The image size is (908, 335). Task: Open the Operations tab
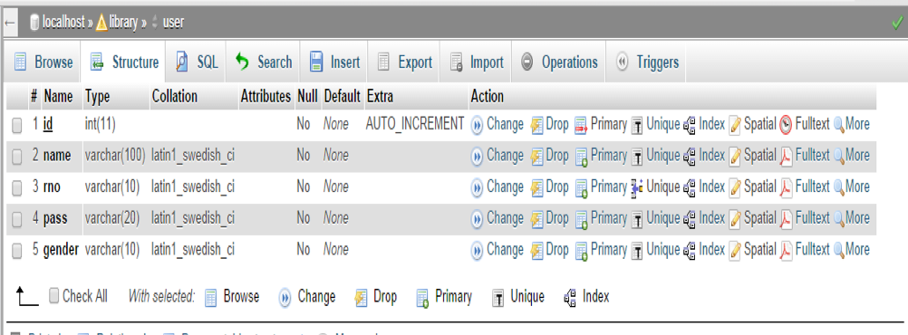coord(559,62)
